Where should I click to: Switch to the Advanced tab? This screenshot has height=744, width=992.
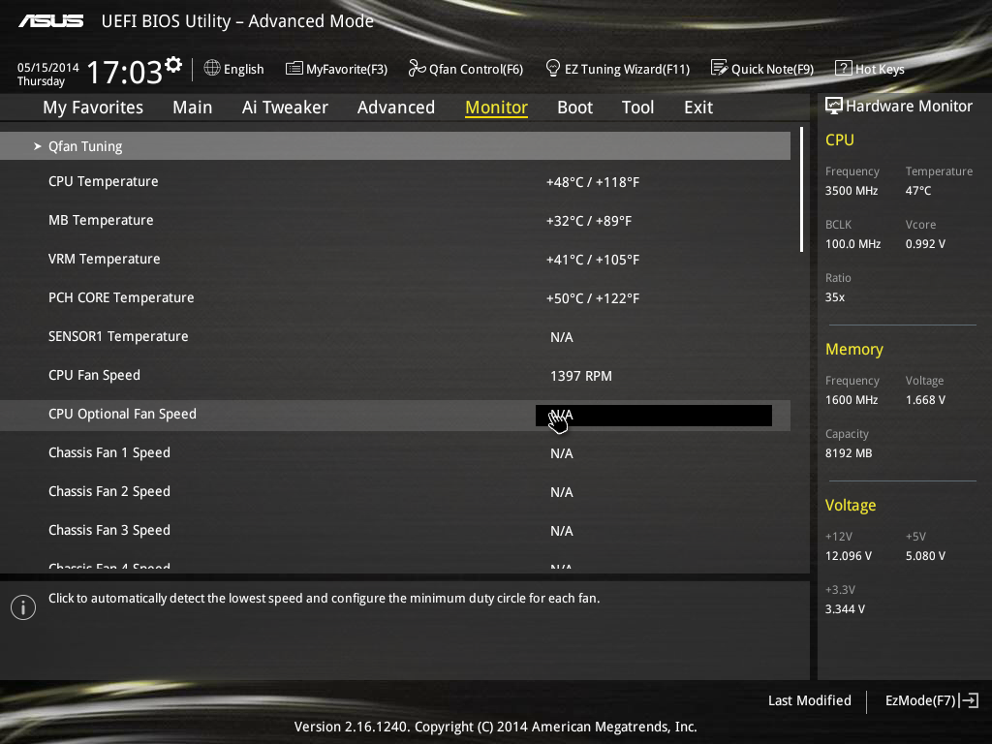[x=396, y=108]
